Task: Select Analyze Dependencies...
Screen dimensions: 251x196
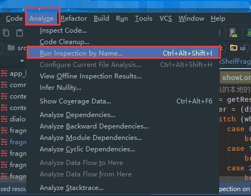Action: click(x=123, y=115)
